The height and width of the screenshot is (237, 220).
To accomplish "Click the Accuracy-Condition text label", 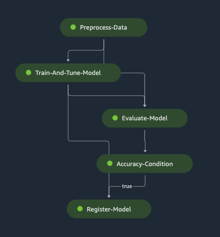I will coord(145,164).
